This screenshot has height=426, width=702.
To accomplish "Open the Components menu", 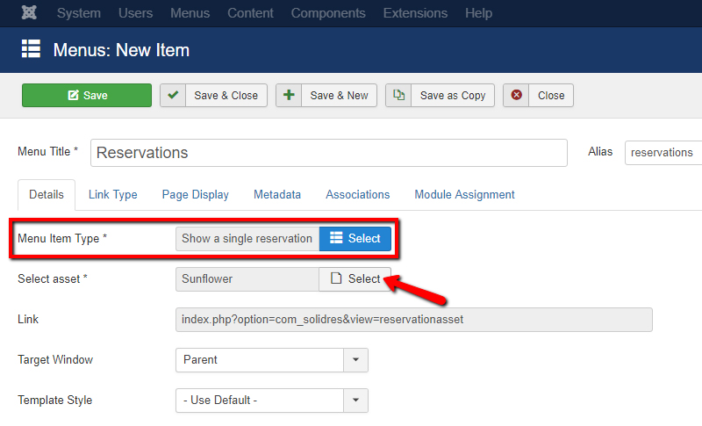I will [x=327, y=13].
